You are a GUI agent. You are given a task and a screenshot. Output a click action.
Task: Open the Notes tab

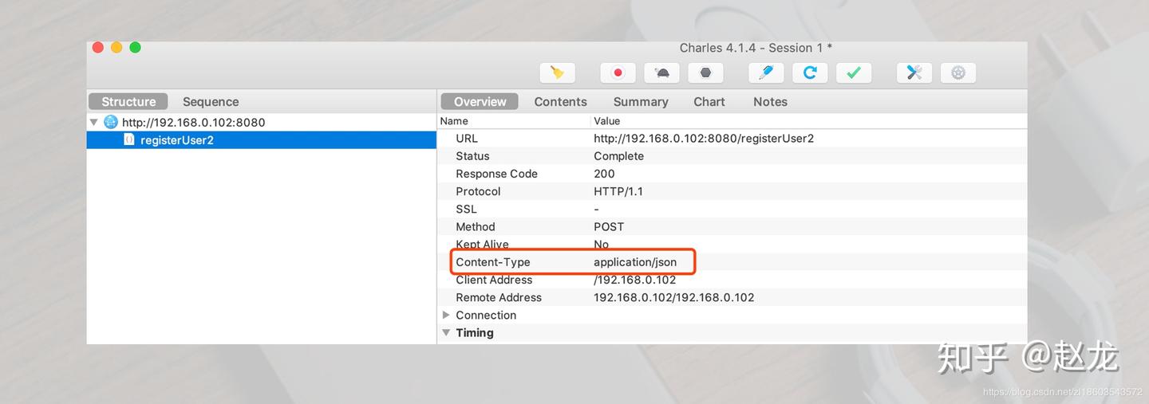coord(770,101)
